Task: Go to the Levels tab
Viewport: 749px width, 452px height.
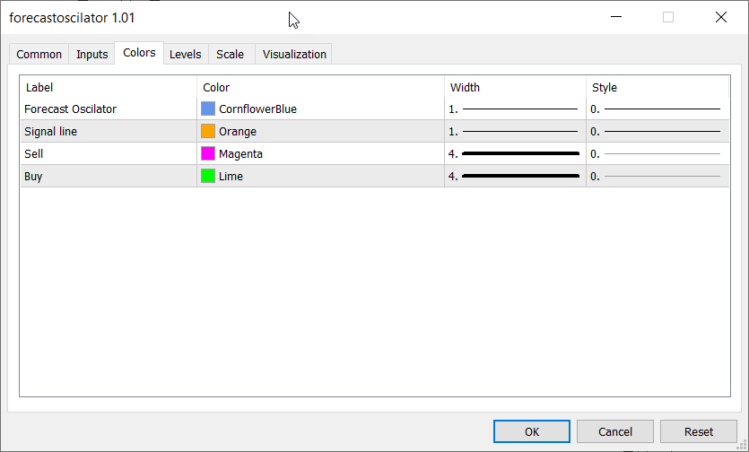Action: [x=186, y=55]
